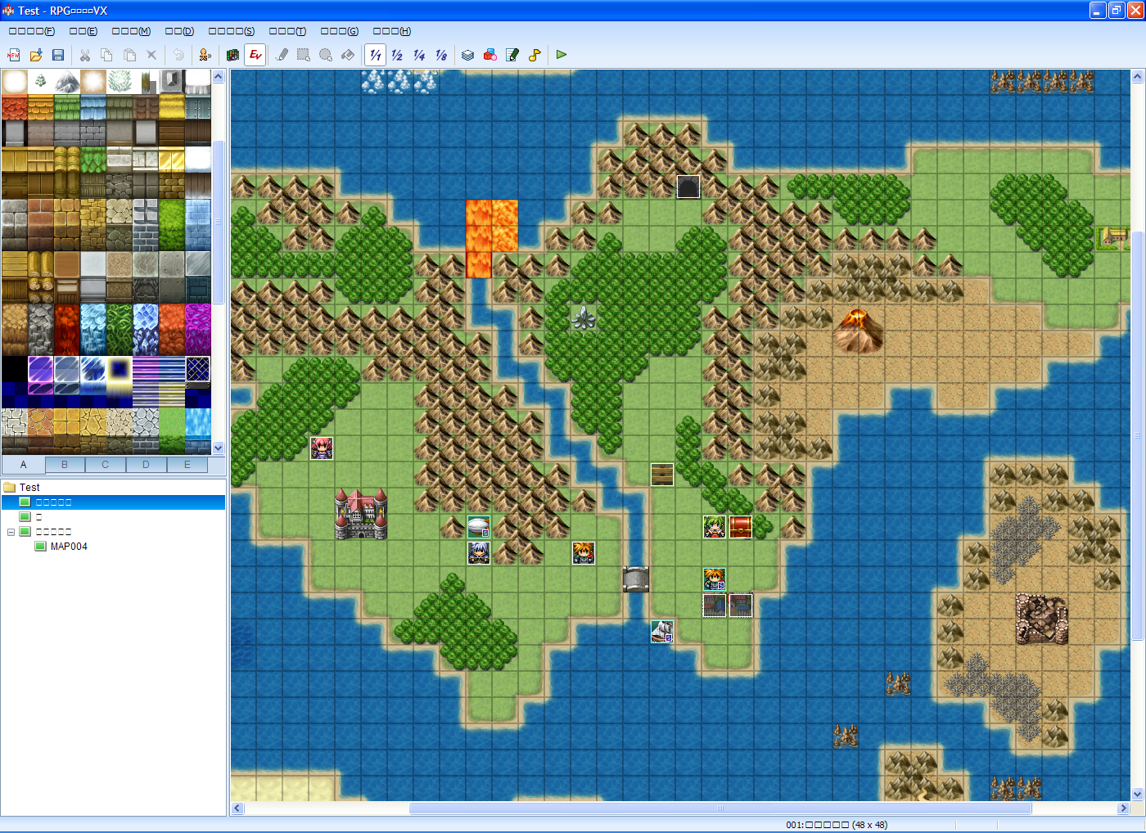Viewport: 1146px width, 833px height.
Task: Switch to tileset tab C
Action: [105, 464]
